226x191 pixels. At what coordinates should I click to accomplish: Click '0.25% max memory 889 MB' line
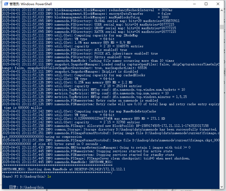[x=67, y=82]
